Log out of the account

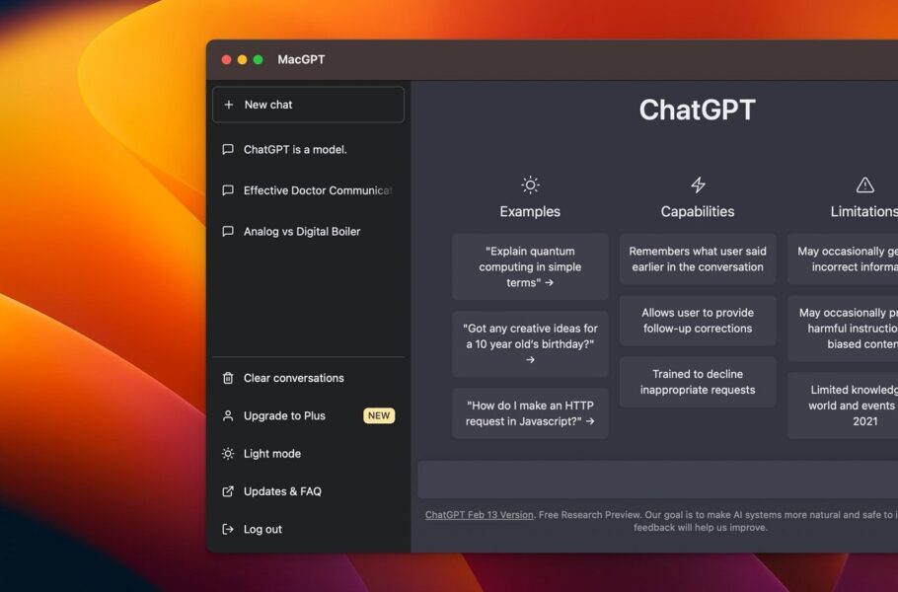pos(308,529)
